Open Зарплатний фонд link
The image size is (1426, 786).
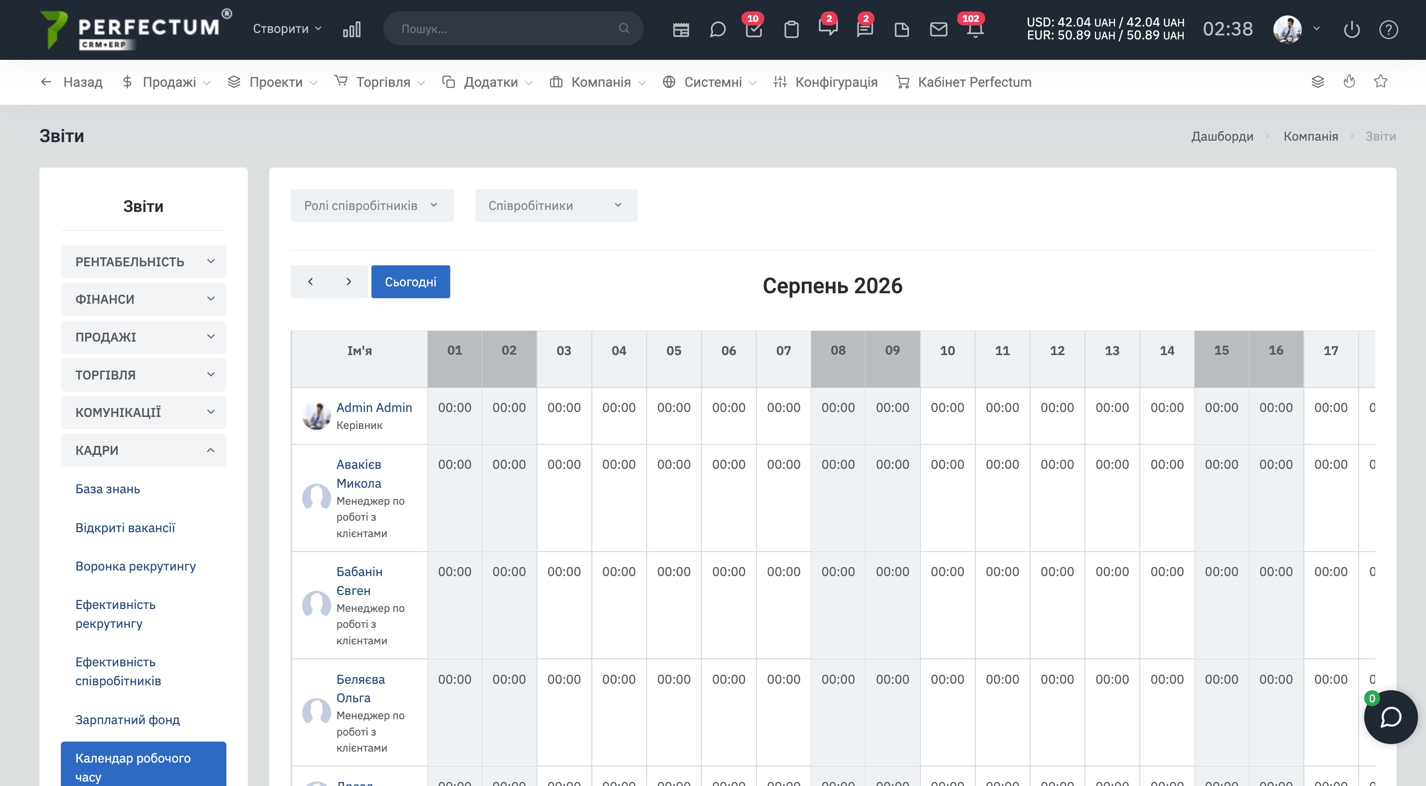pyautogui.click(x=128, y=719)
